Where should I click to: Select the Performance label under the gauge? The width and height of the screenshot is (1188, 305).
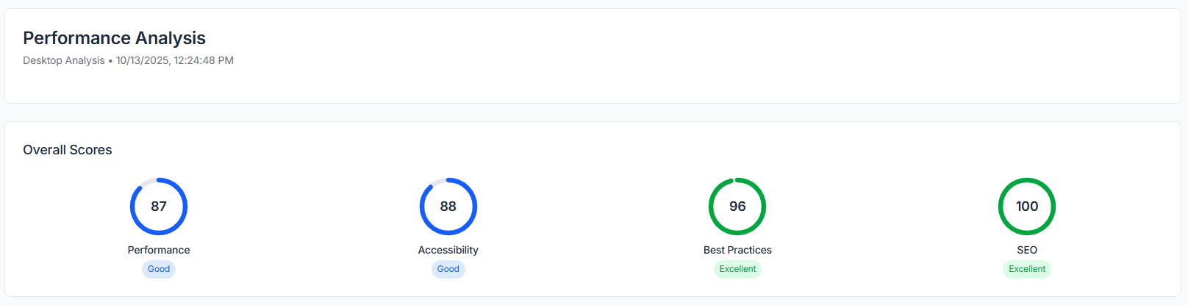click(x=159, y=250)
